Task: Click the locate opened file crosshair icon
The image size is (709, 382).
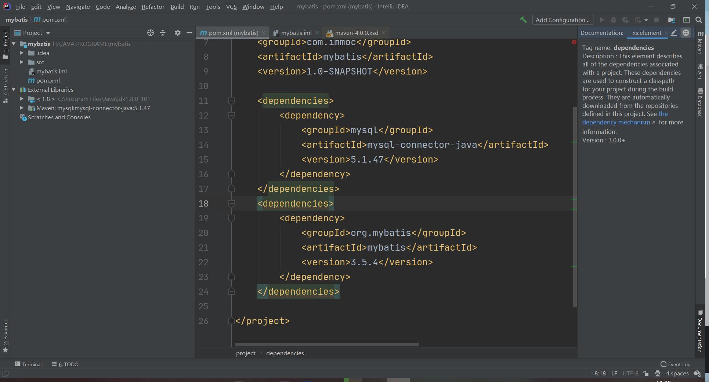Action: (151, 33)
